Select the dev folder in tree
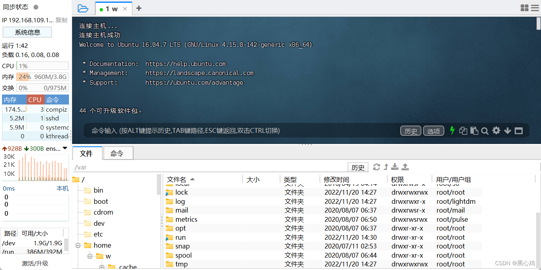Viewport: 541px width, 270px height. 94,223
